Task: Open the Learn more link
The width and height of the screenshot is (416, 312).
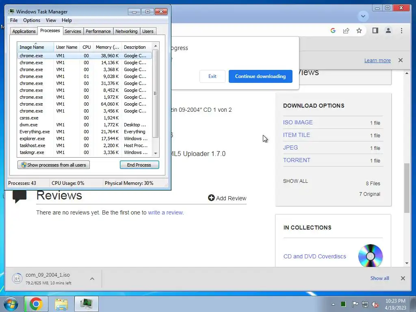Action: (377, 60)
